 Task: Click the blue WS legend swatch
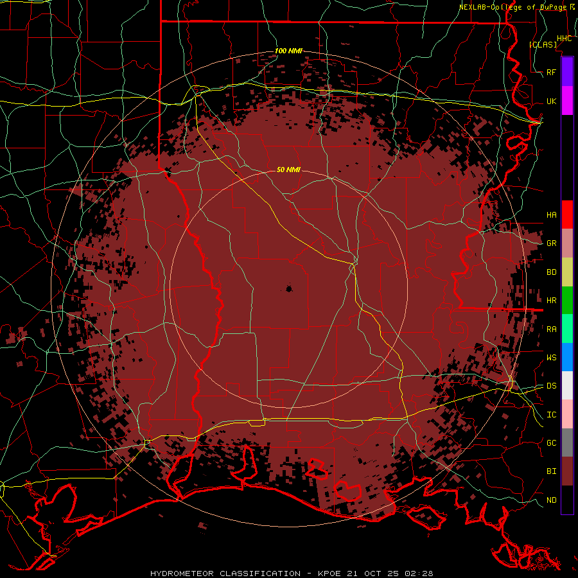pos(567,357)
